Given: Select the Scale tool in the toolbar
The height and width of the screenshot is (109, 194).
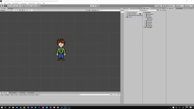Looking at the screenshot, I should [12, 6].
